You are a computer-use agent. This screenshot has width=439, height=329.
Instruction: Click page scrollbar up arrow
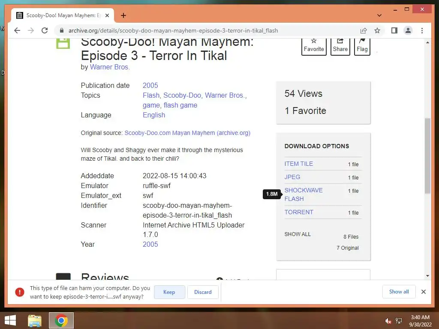[x=427, y=42]
